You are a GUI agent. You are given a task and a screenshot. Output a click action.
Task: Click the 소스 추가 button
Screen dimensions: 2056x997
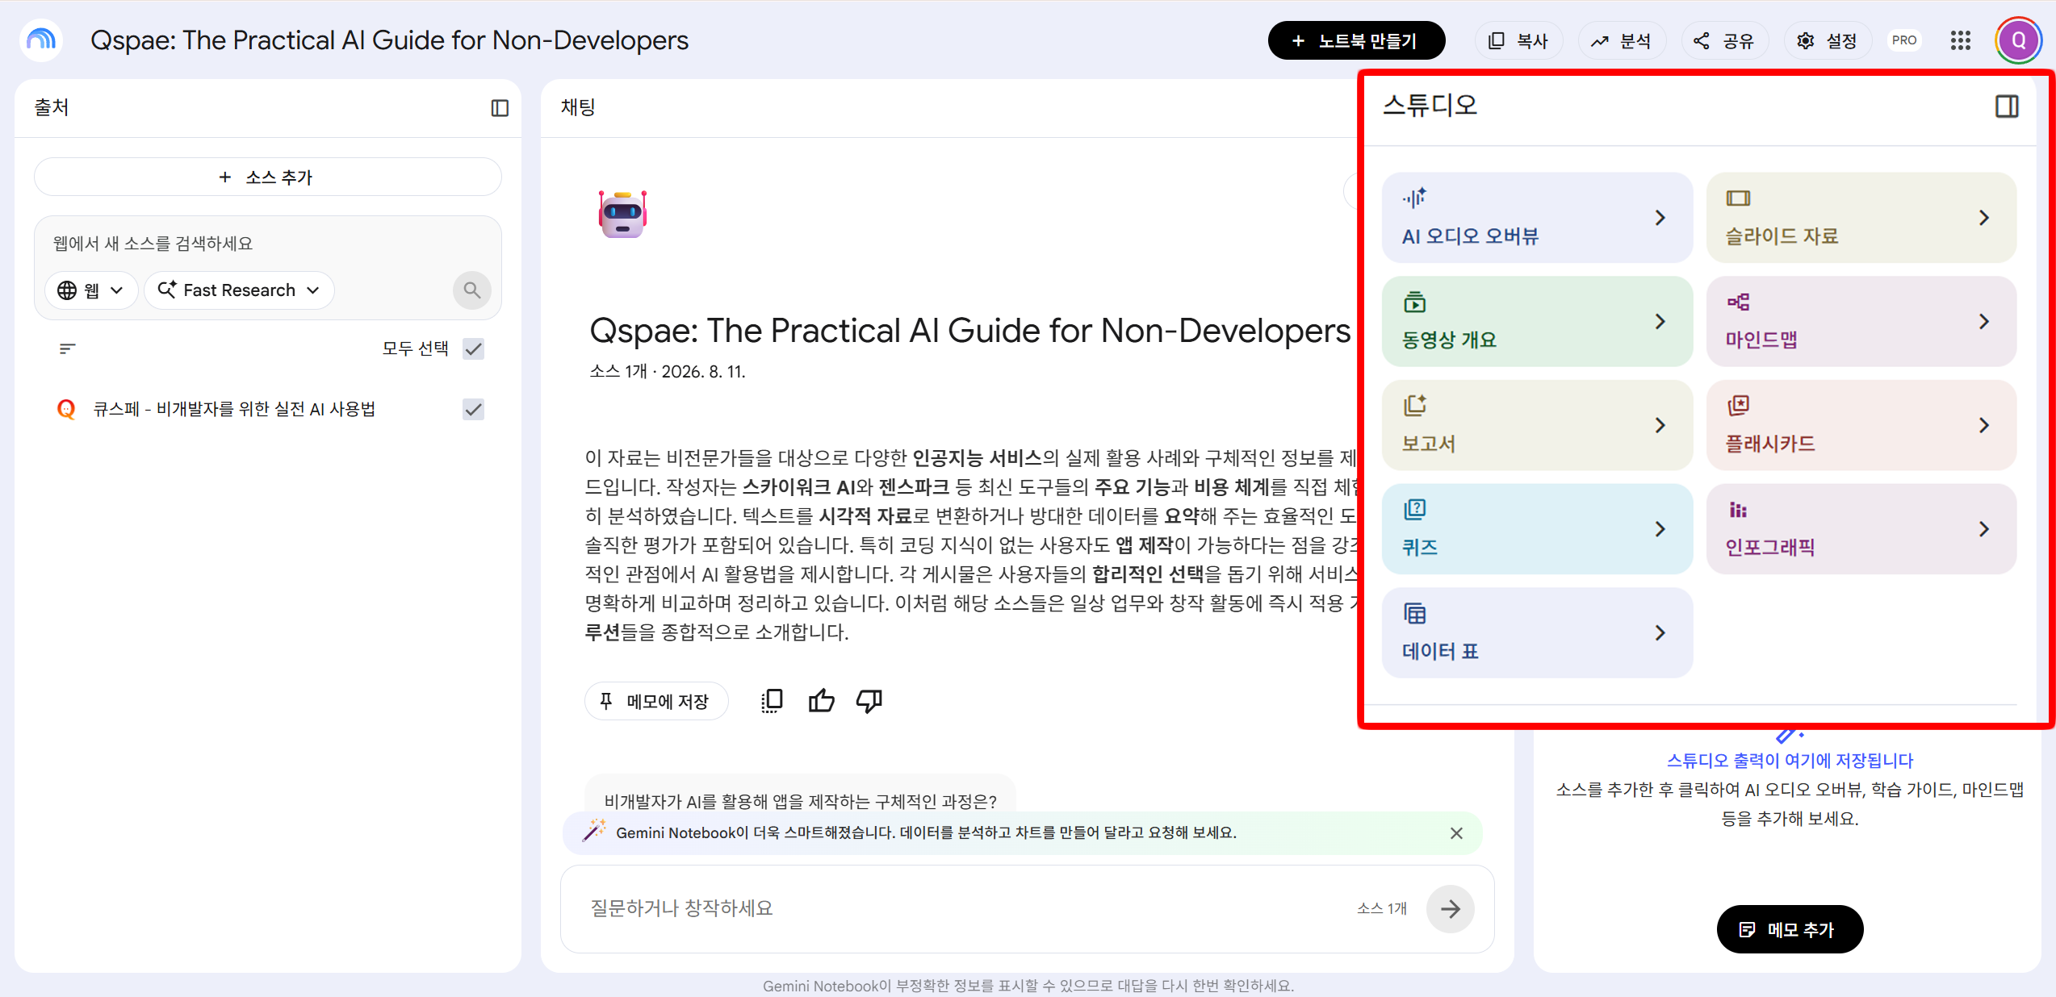click(267, 177)
